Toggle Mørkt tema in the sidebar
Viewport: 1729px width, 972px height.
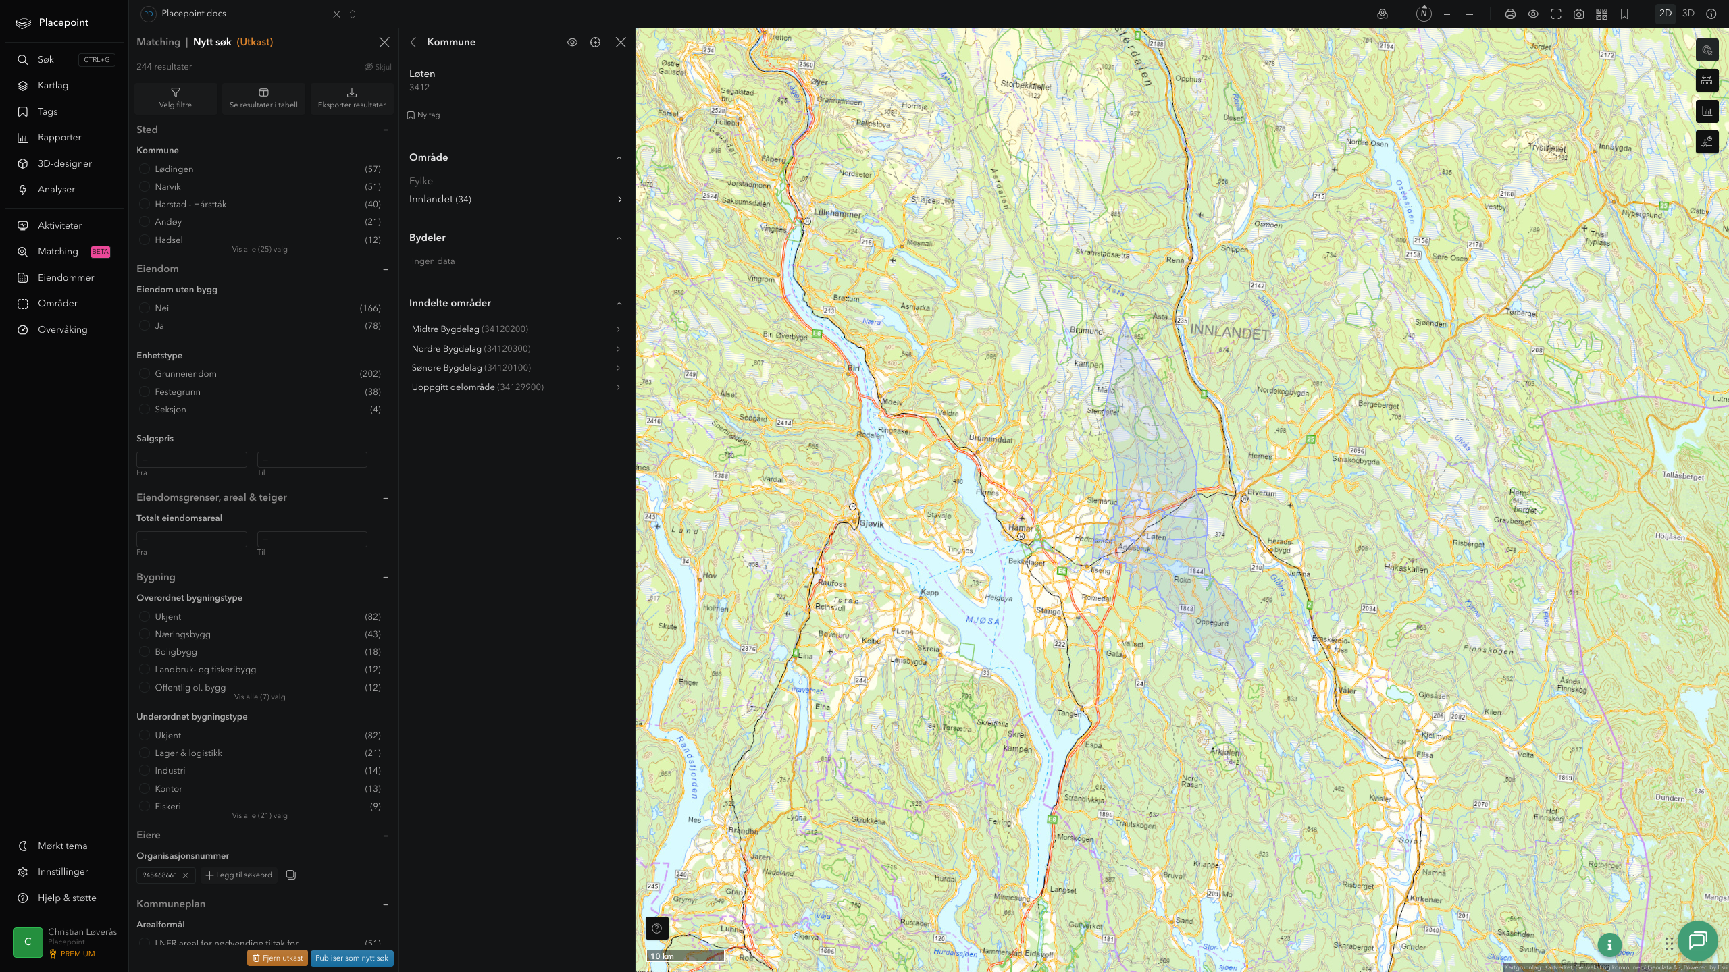(x=64, y=846)
